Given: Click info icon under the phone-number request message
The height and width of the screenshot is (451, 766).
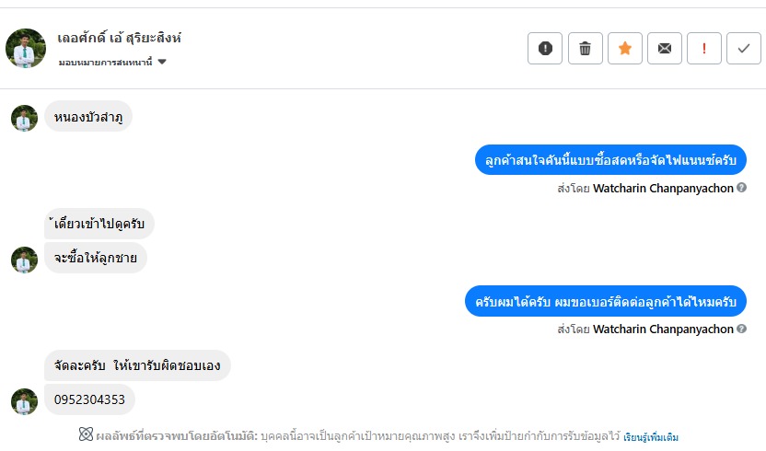Looking at the screenshot, I should (741, 329).
